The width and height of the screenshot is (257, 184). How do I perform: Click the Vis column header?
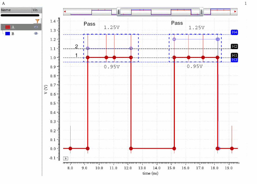coord(37,10)
